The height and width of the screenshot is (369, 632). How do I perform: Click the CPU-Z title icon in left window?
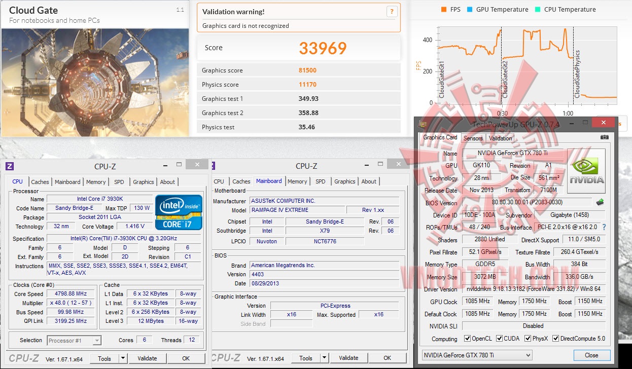10,166
